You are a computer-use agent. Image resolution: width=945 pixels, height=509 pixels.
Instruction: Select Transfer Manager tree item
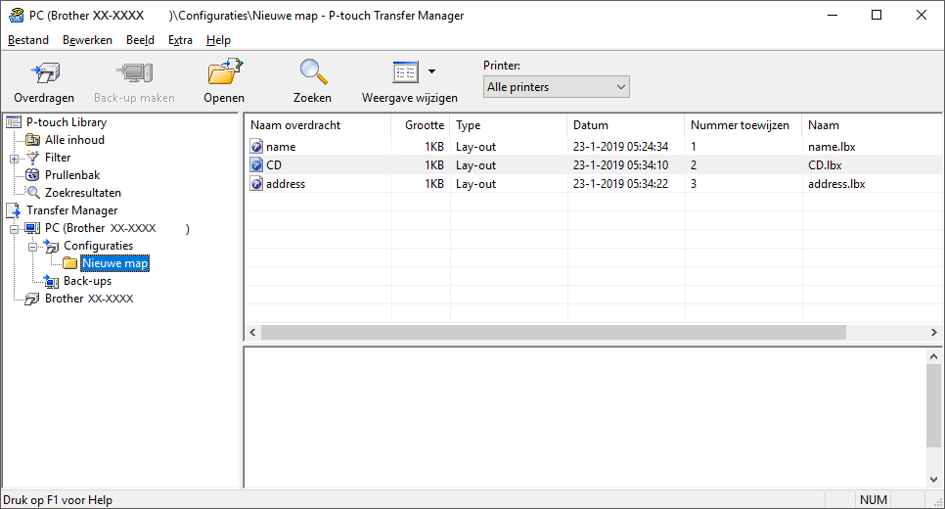[71, 210]
